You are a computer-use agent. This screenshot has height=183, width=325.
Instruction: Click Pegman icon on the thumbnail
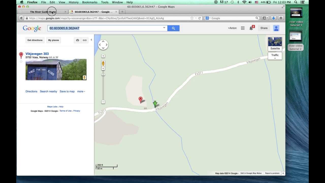pos(84,77)
